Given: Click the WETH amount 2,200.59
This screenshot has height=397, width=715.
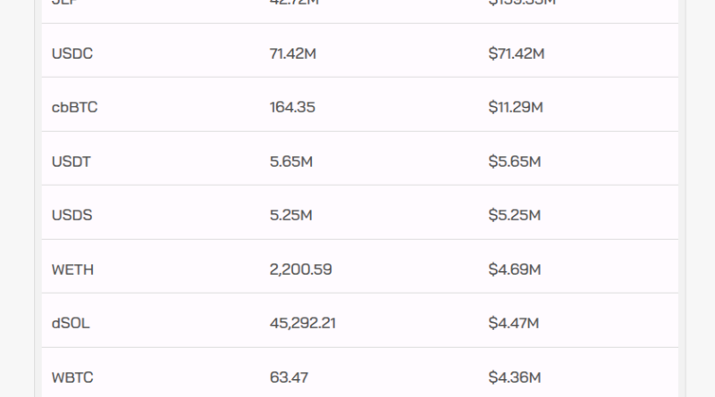Looking at the screenshot, I should point(300,269).
